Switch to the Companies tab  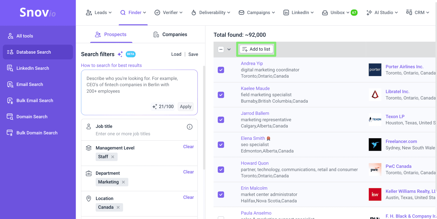point(170,34)
